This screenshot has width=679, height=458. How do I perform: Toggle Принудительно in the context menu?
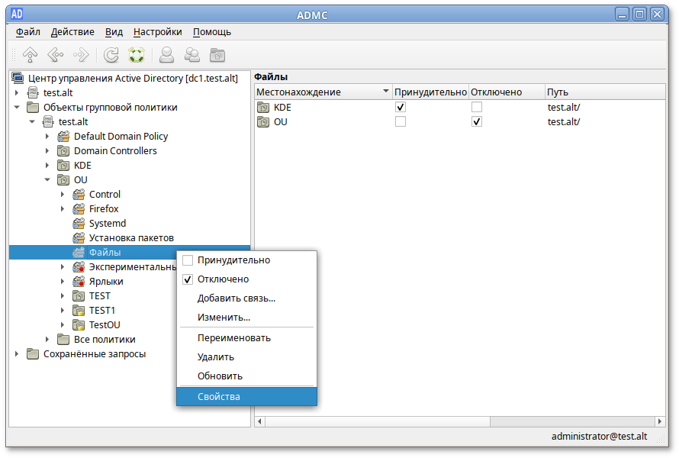(x=188, y=260)
